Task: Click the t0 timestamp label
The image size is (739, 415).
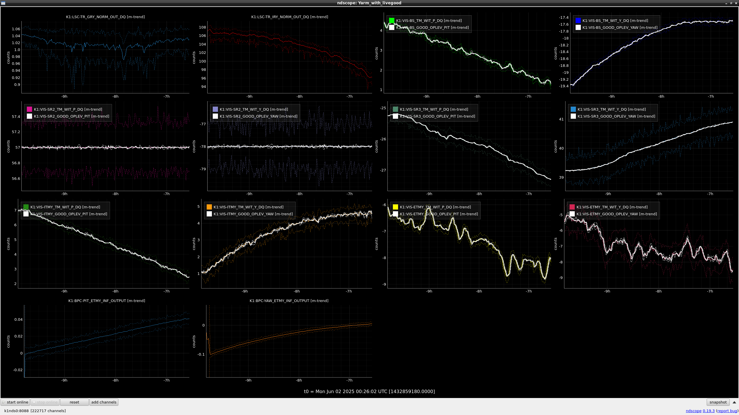Action: point(369,391)
